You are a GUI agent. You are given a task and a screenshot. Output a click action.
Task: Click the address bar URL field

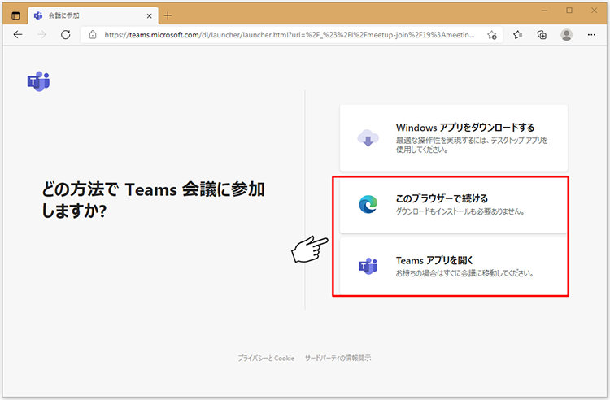(x=289, y=35)
